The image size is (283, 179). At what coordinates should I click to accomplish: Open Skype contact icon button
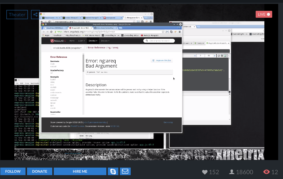(113, 171)
